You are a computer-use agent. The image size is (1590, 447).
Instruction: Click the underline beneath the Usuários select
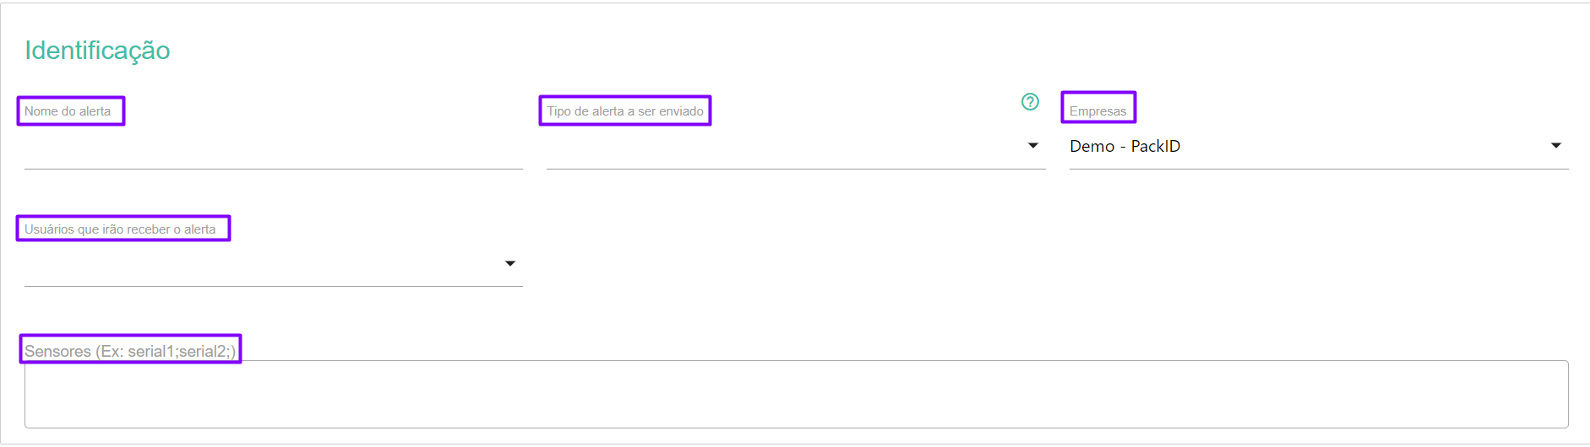point(273,286)
